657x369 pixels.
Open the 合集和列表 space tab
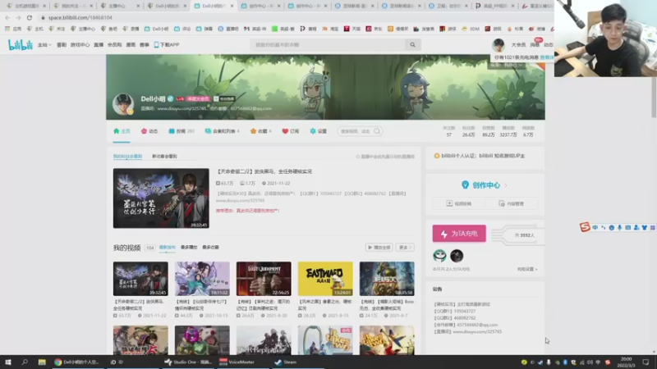click(x=222, y=131)
